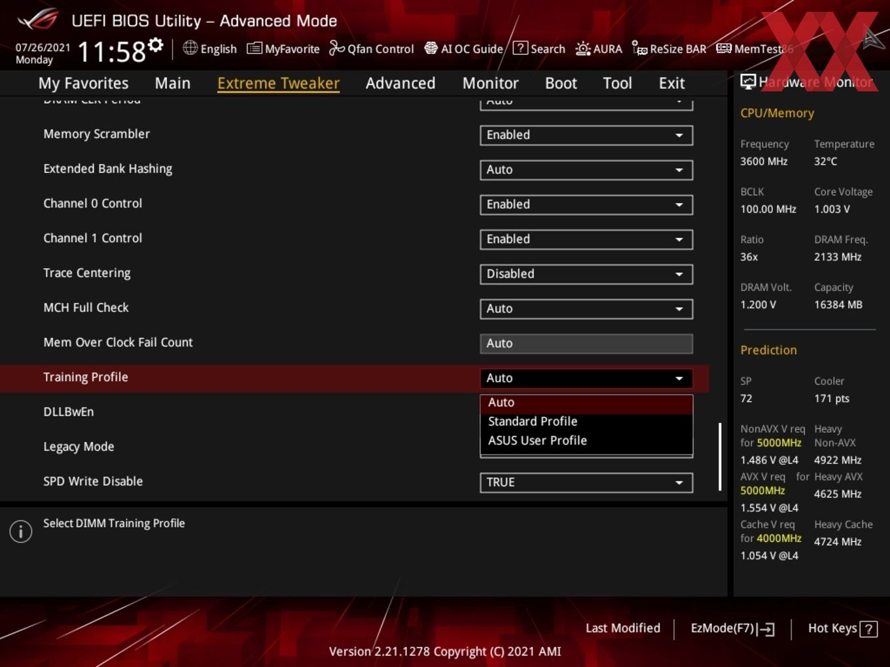890x667 pixels.
Task: Open the Extended Bank Hashing dropdown
Action: pos(586,169)
